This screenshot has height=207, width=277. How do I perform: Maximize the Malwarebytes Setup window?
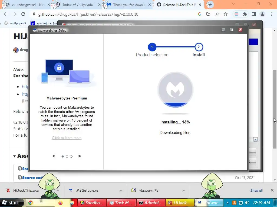click(232, 30)
